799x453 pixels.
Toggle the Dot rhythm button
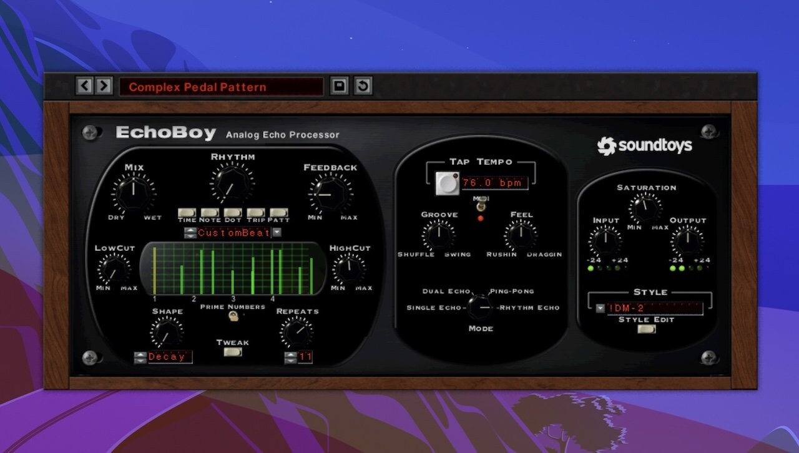pos(233,213)
